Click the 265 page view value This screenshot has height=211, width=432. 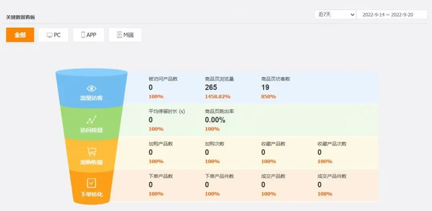(x=211, y=88)
